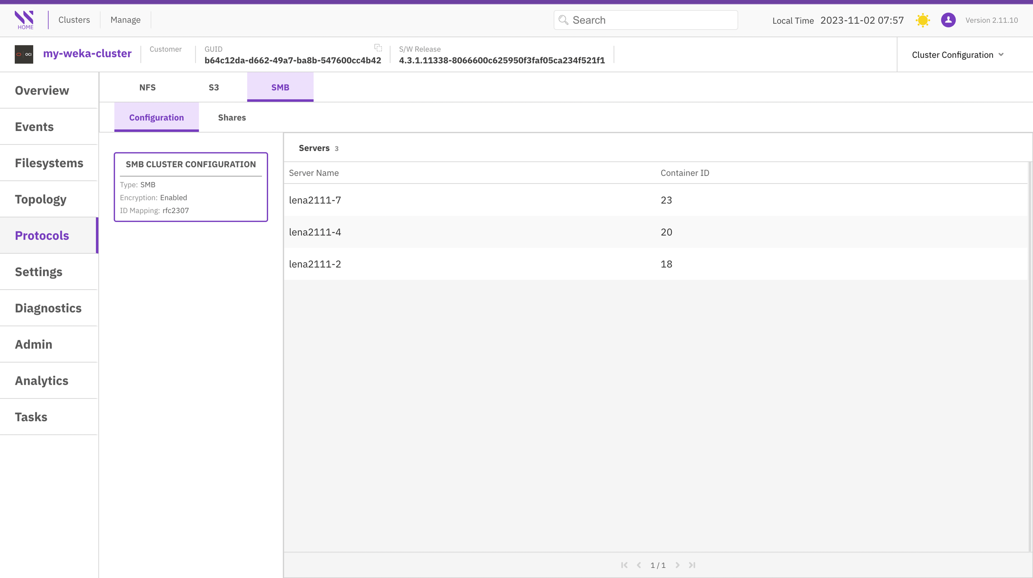This screenshot has height=578, width=1033.
Task: Open Filesystems in the sidebar
Action: [49, 163]
